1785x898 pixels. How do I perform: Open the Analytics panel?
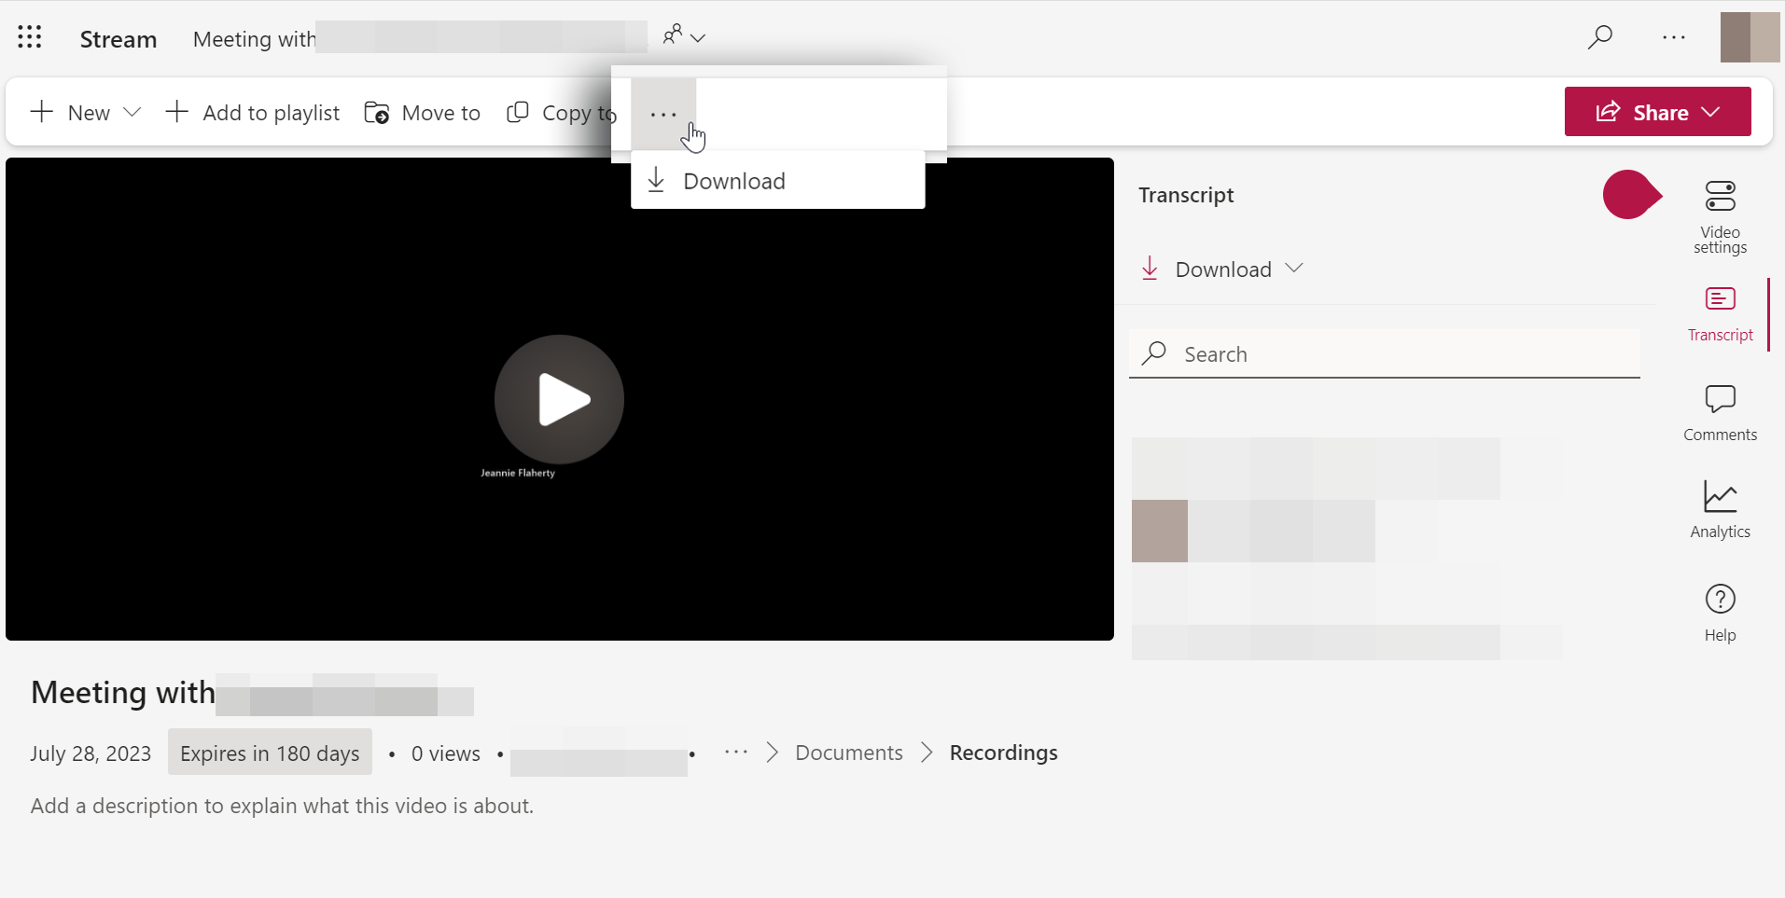click(x=1720, y=509)
